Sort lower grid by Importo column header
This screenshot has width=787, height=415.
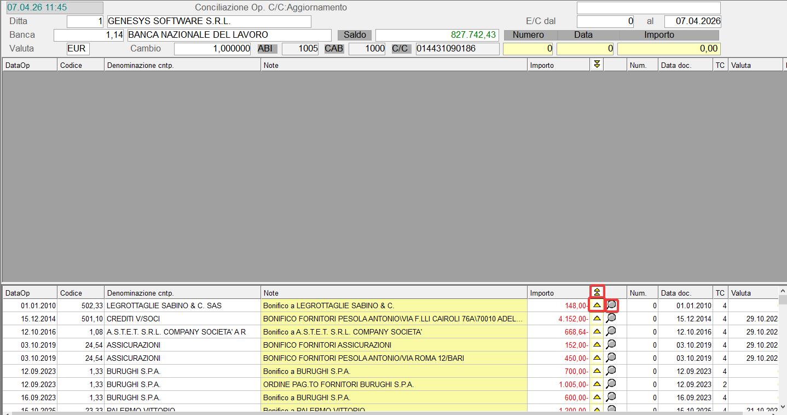[558, 293]
